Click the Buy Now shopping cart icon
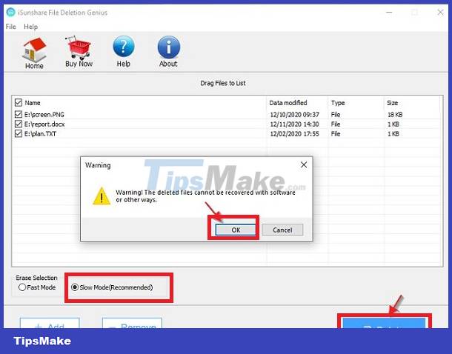 (x=79, y=52)
